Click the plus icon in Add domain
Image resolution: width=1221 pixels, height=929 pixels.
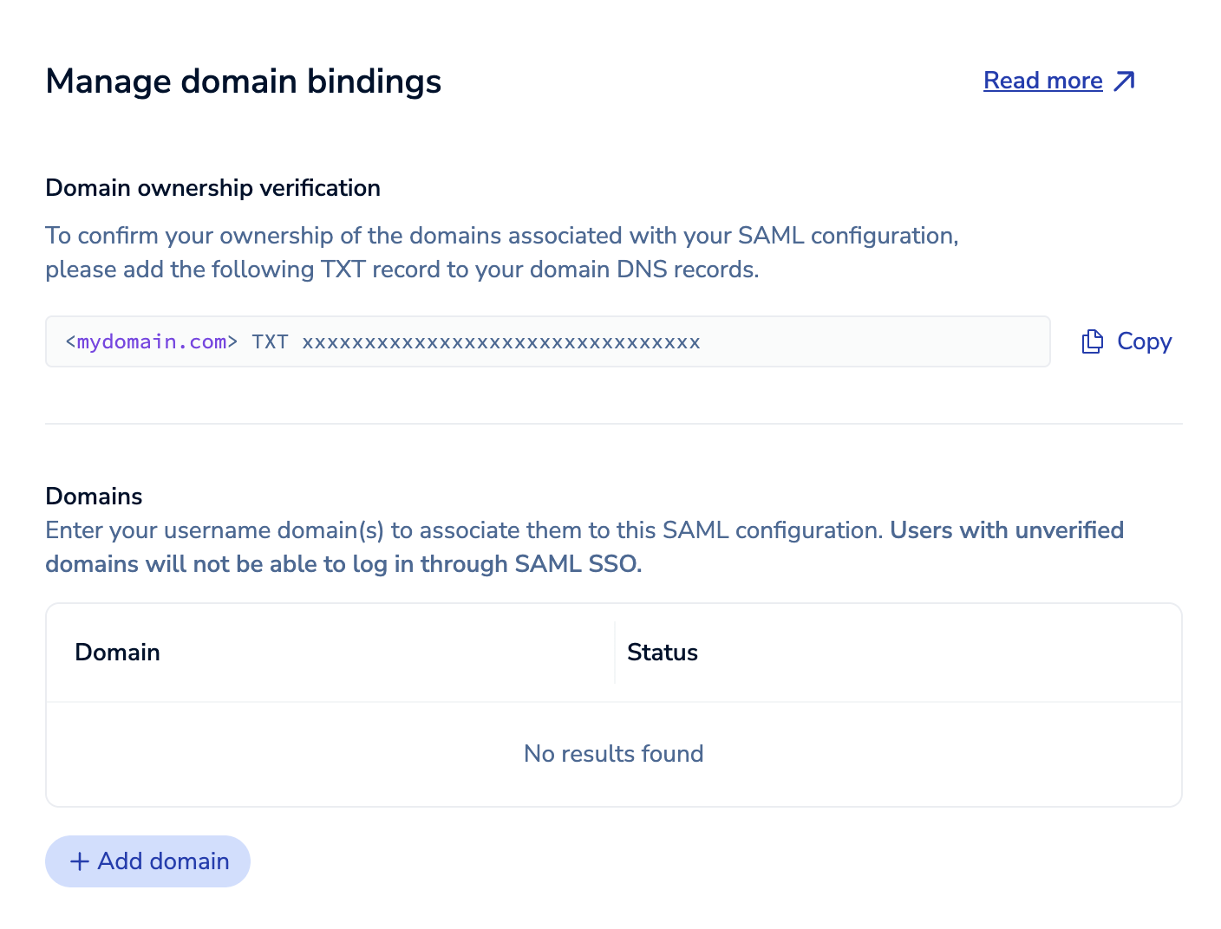coord(80,861)
